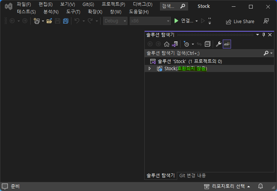Click the Visual Studio logo icon
Viewport: 277px width, 191px height.
coord(9,6)
